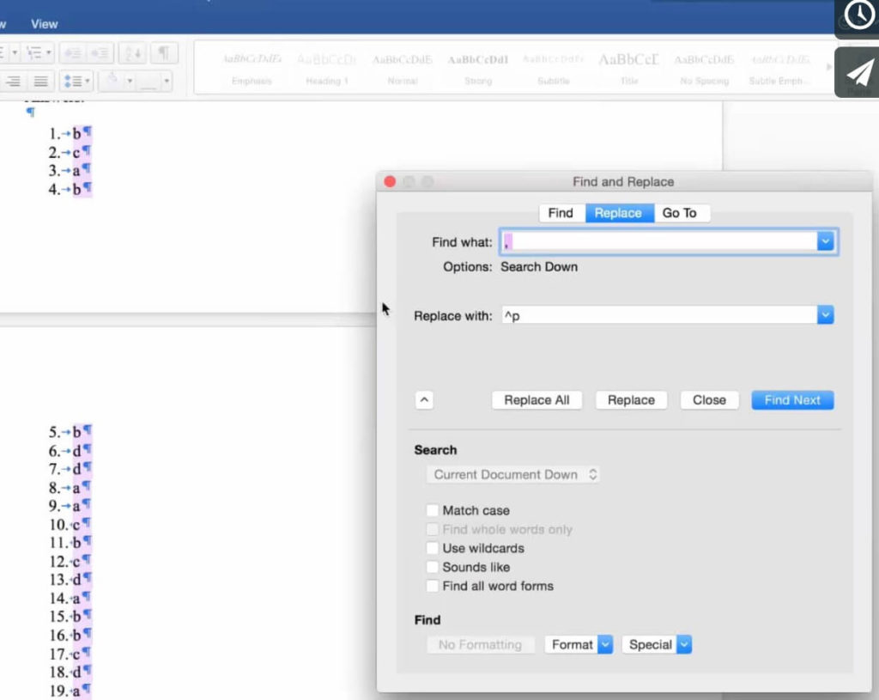This screenshot has height=700, width=879.
Task: Open the Replace with history dropdown arrow
Action: [825, 316]
